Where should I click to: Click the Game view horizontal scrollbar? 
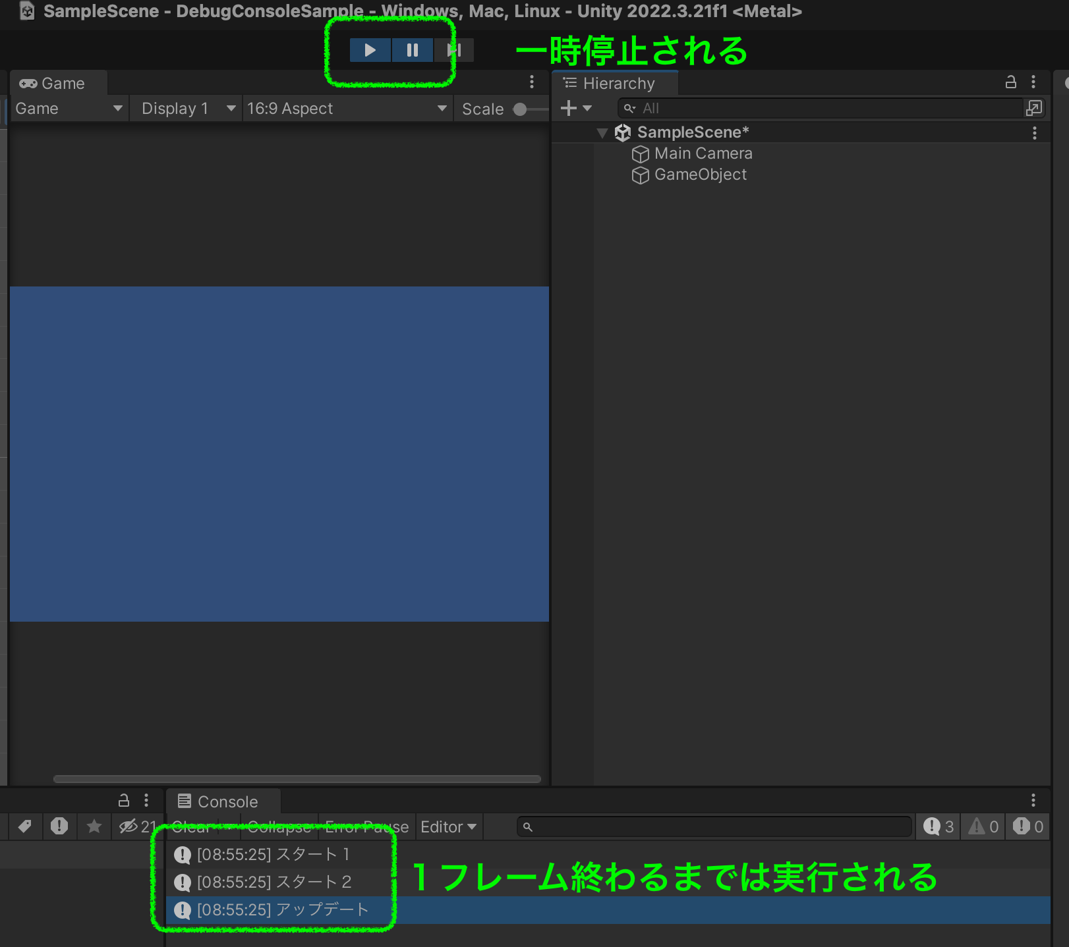click(x=297, y=778)
